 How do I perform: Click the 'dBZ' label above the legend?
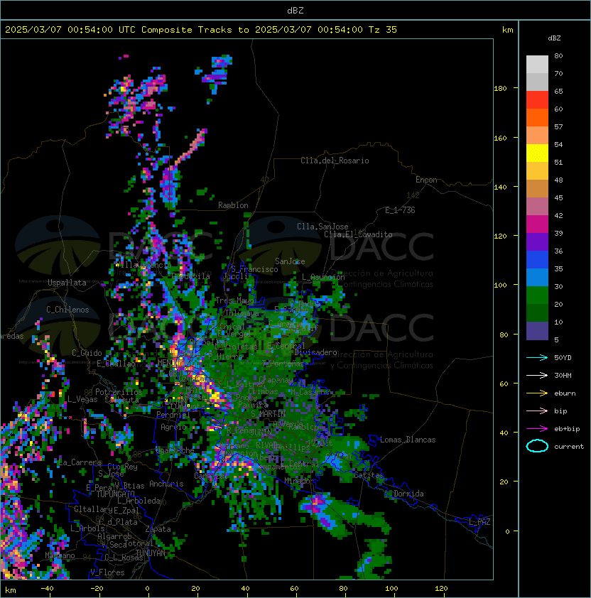[554, 38]
